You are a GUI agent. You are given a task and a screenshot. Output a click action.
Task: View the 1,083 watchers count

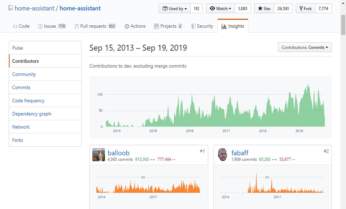(x=243, y=8)
